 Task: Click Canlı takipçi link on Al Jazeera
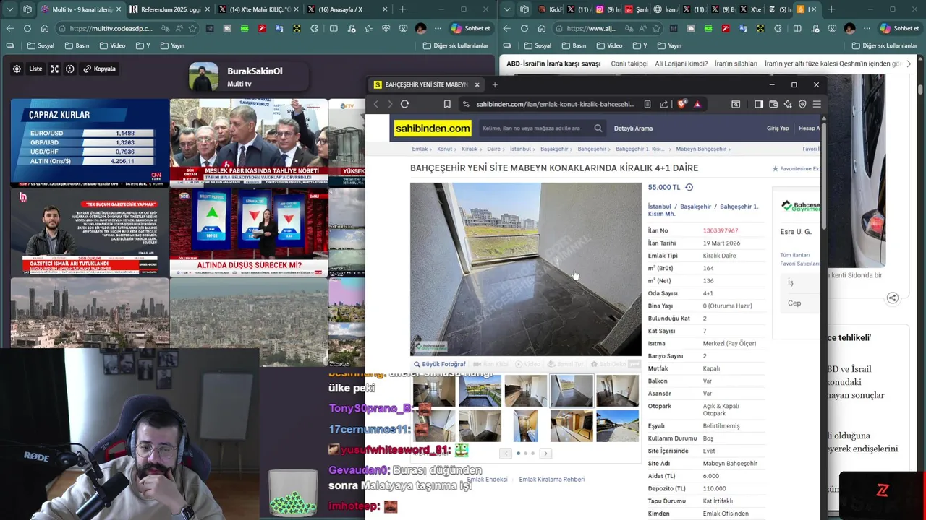pyautogui.click(x=629, y=64)
